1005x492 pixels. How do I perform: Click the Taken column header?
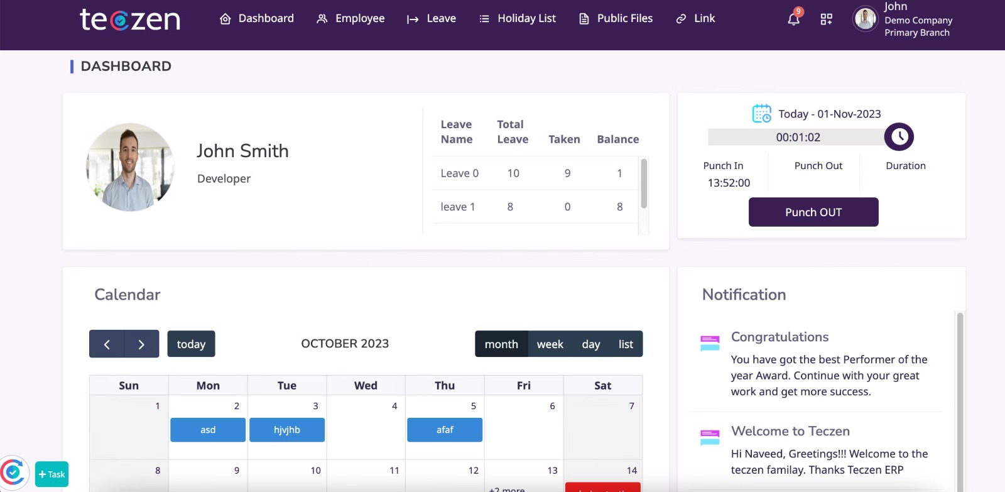pos(564,139)
